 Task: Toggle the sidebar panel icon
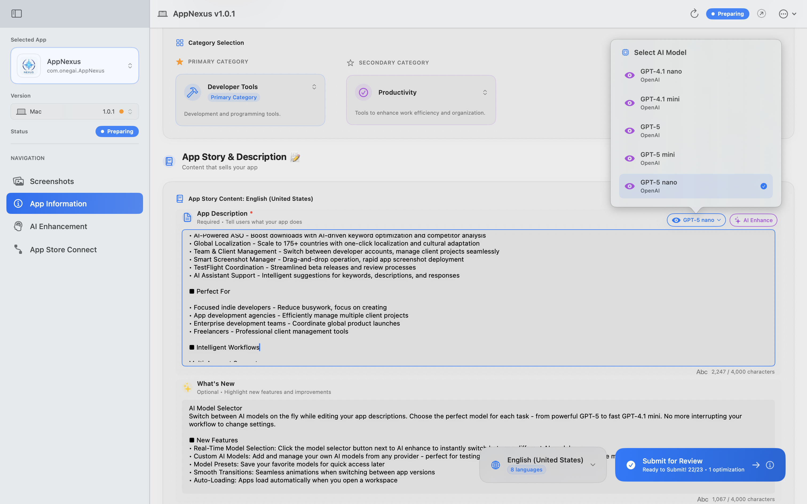click(16, 14)
